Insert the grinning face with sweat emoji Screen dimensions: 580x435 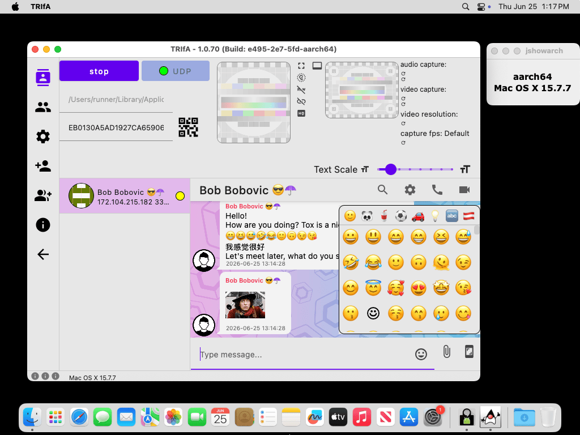click(x=463, y=237)
